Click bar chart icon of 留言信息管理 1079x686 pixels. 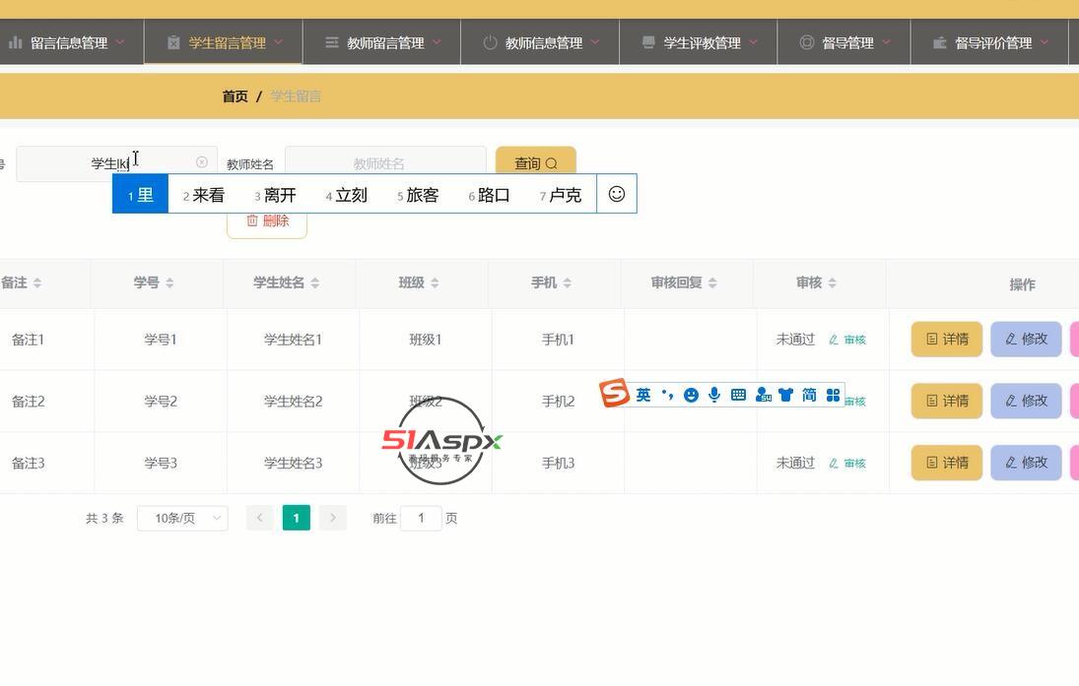pyautogui.click(x=15, y=42)
